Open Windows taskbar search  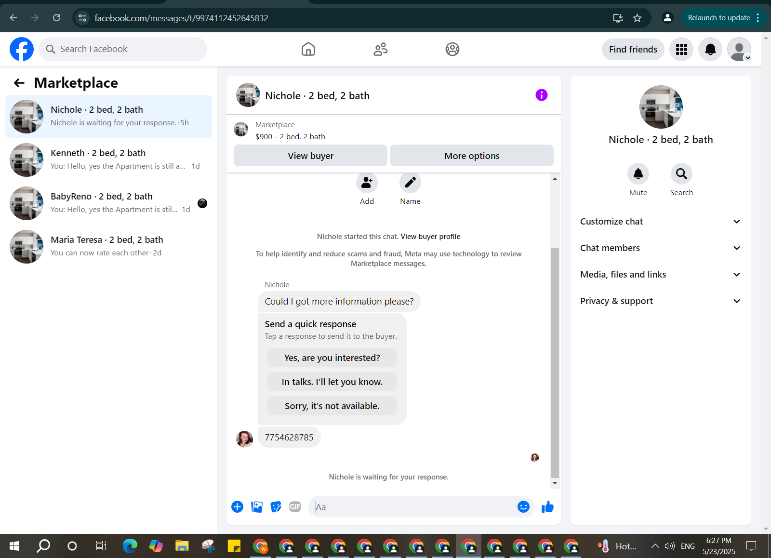(43, 546)
